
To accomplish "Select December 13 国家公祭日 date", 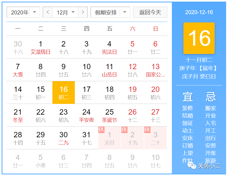I will [155, 71].
